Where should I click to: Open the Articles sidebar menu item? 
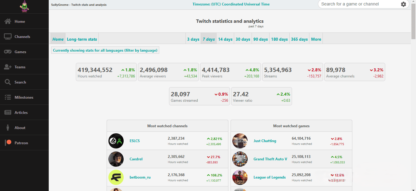pyautogui.click(x=24, y=112)
